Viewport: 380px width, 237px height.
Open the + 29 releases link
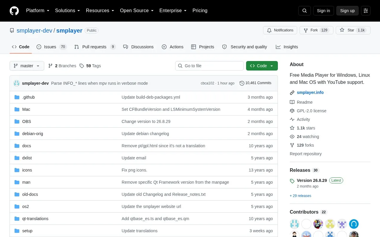[x=300, y=196]
